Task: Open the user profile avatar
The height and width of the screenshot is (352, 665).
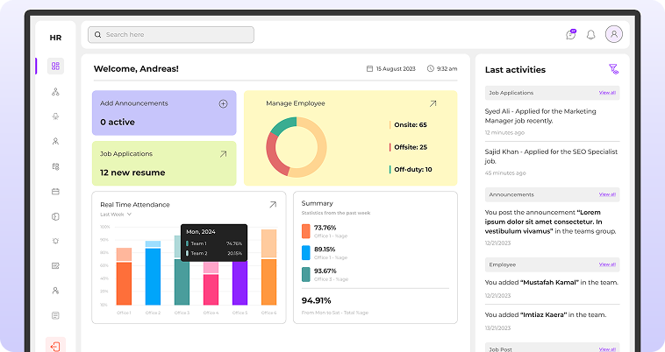Action: coord(614,34)
